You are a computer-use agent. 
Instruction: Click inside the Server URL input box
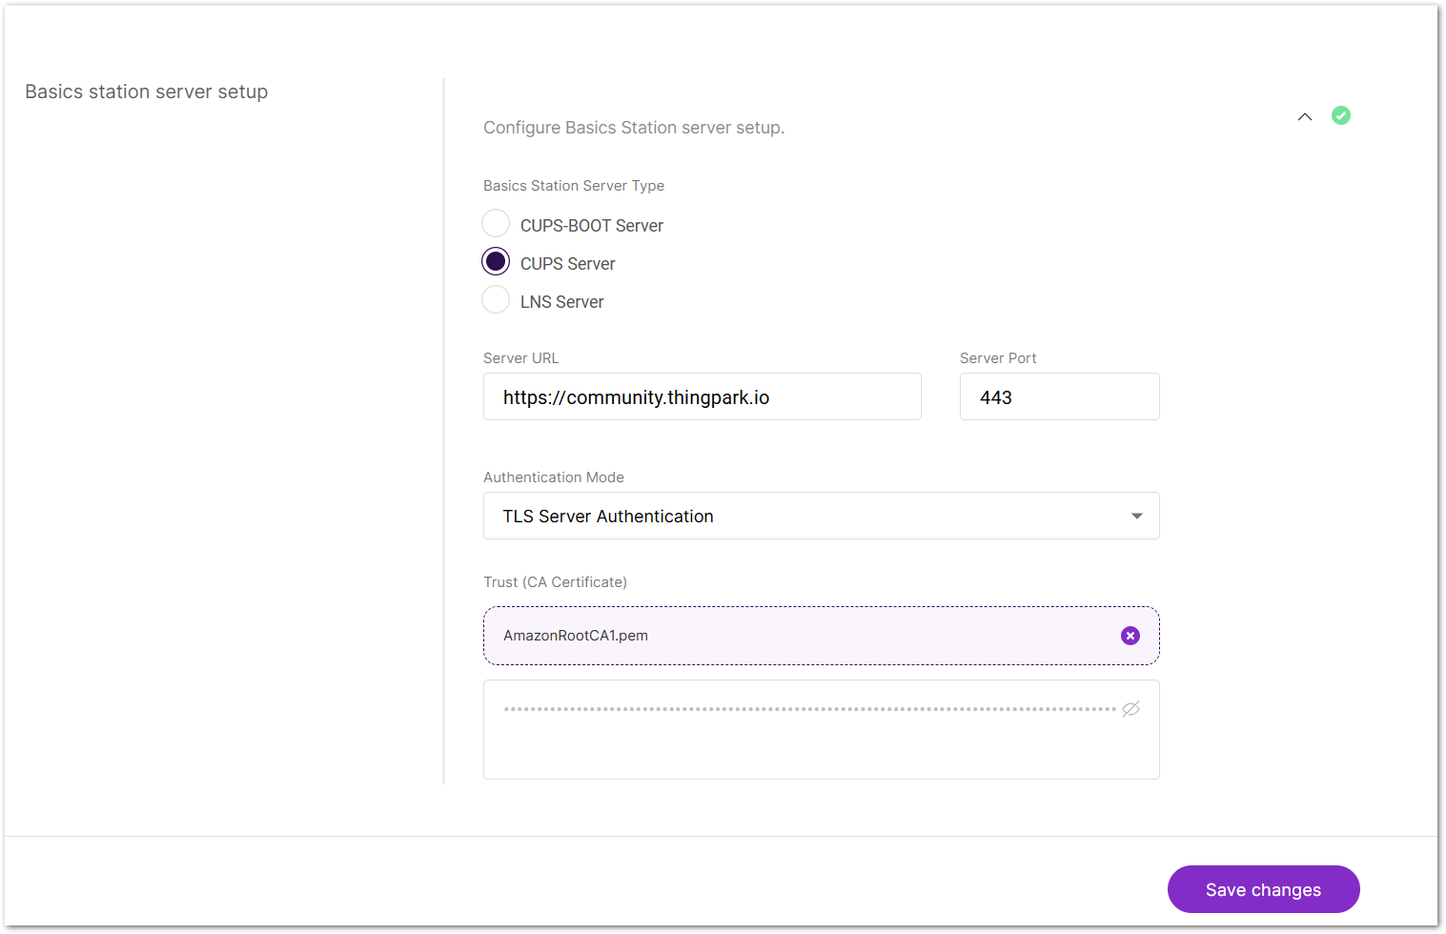point(702,396)
